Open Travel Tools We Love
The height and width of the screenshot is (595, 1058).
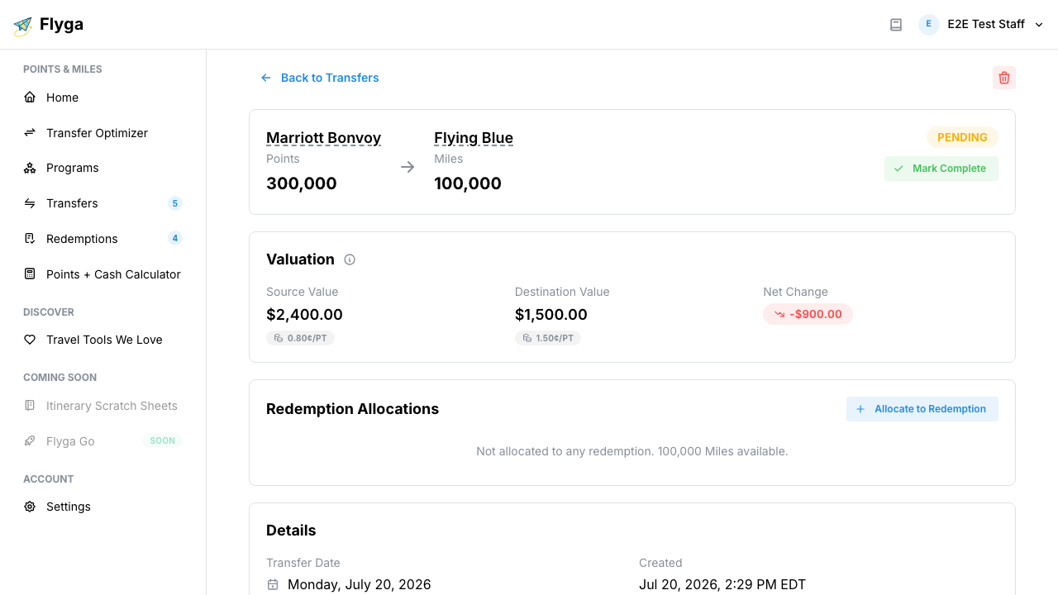102,340
